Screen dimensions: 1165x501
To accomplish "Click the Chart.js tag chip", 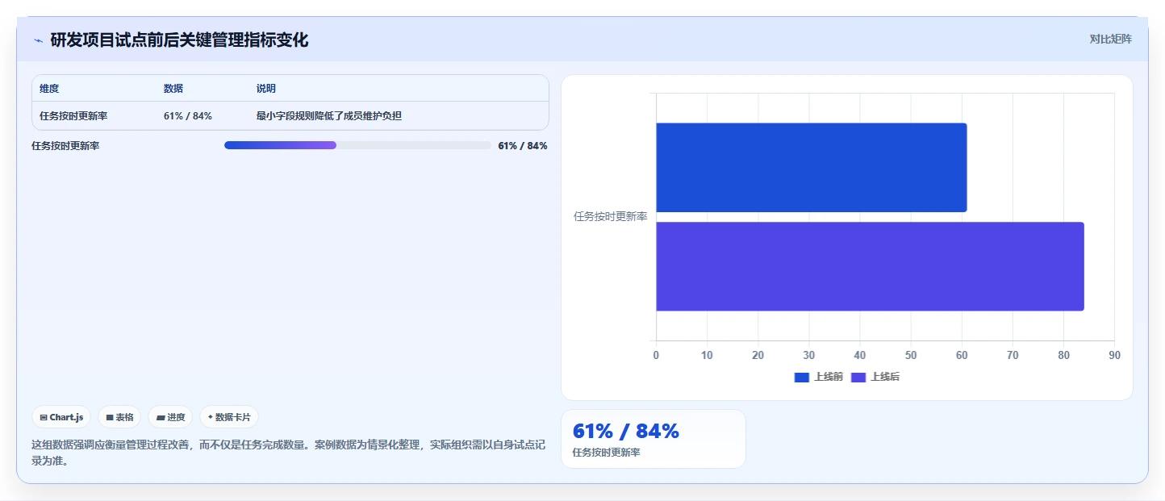I will [x=61, y=417].
